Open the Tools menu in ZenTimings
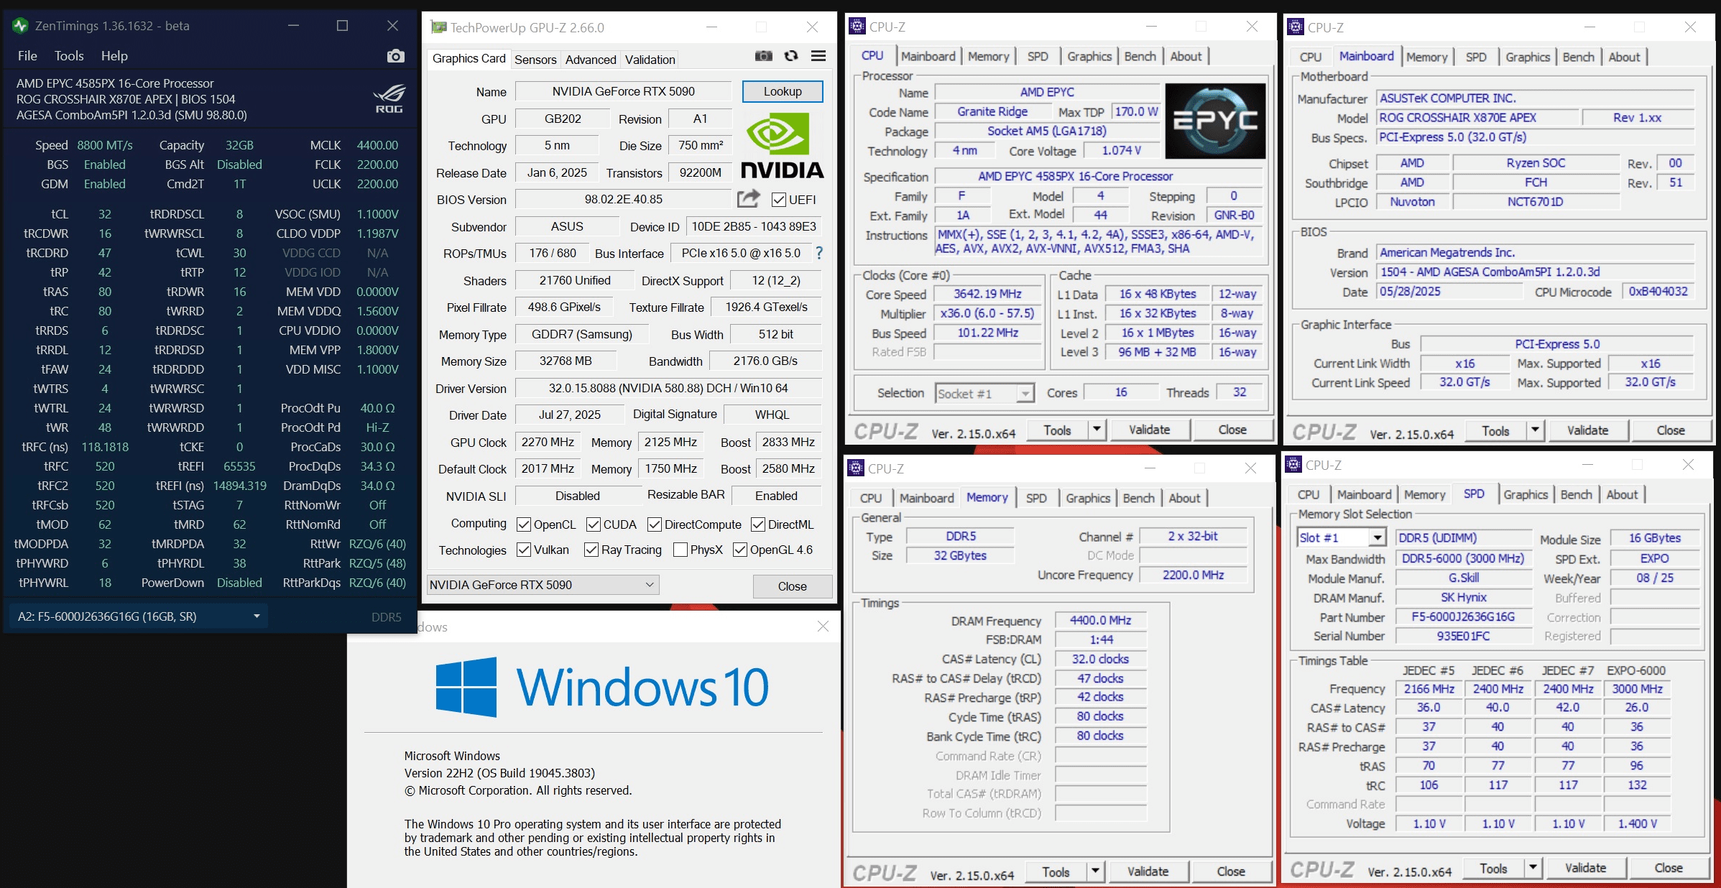Screen dimensions: 1721x888 [x=69, y=56]
